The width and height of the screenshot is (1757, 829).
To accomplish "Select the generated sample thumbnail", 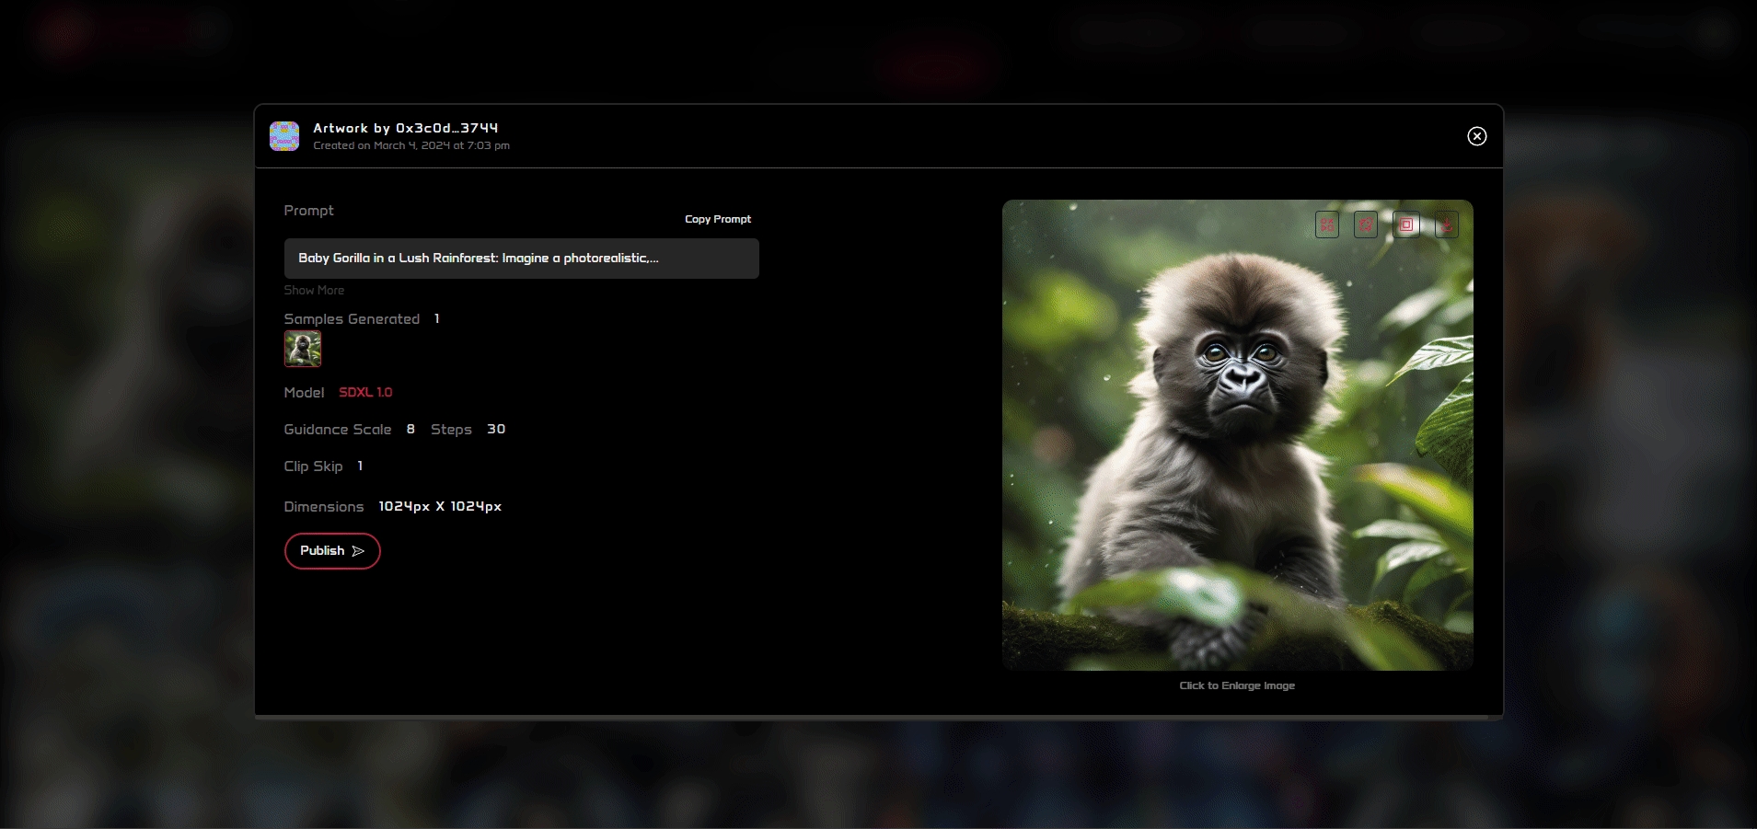I will point(303,349).
